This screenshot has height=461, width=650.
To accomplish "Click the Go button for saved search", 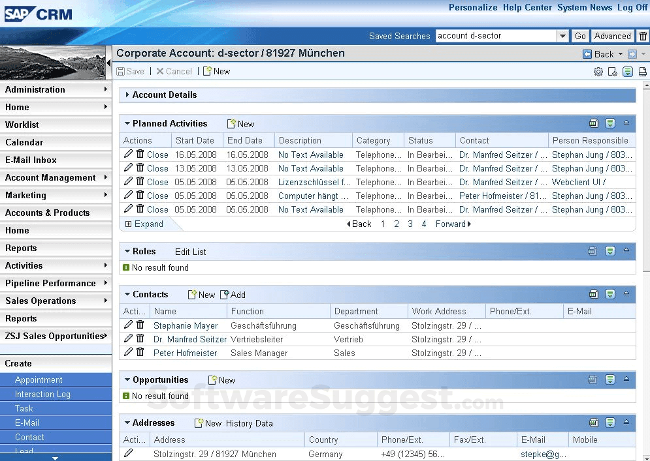I will (580, 36).
